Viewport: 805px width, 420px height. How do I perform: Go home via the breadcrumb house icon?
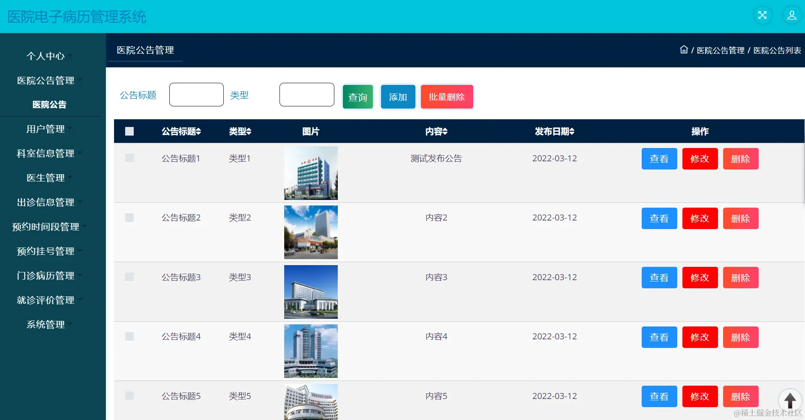click(x=684, y=50)
